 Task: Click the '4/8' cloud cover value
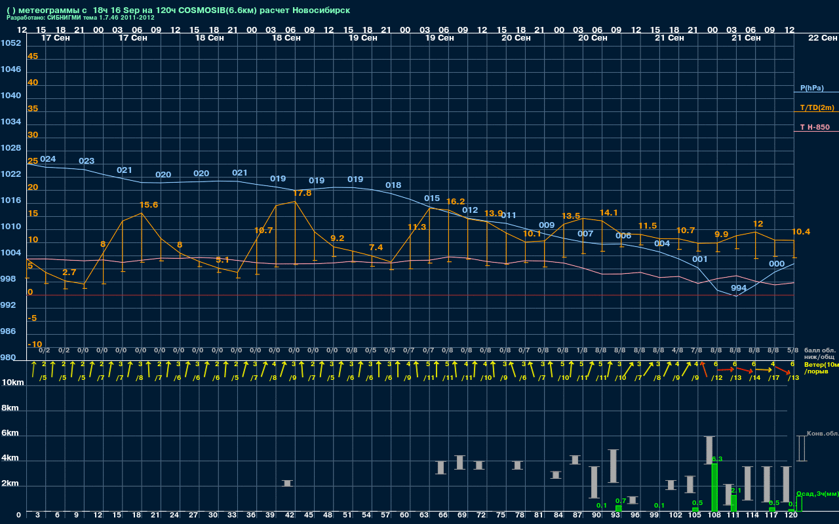[x=678, y=350]
